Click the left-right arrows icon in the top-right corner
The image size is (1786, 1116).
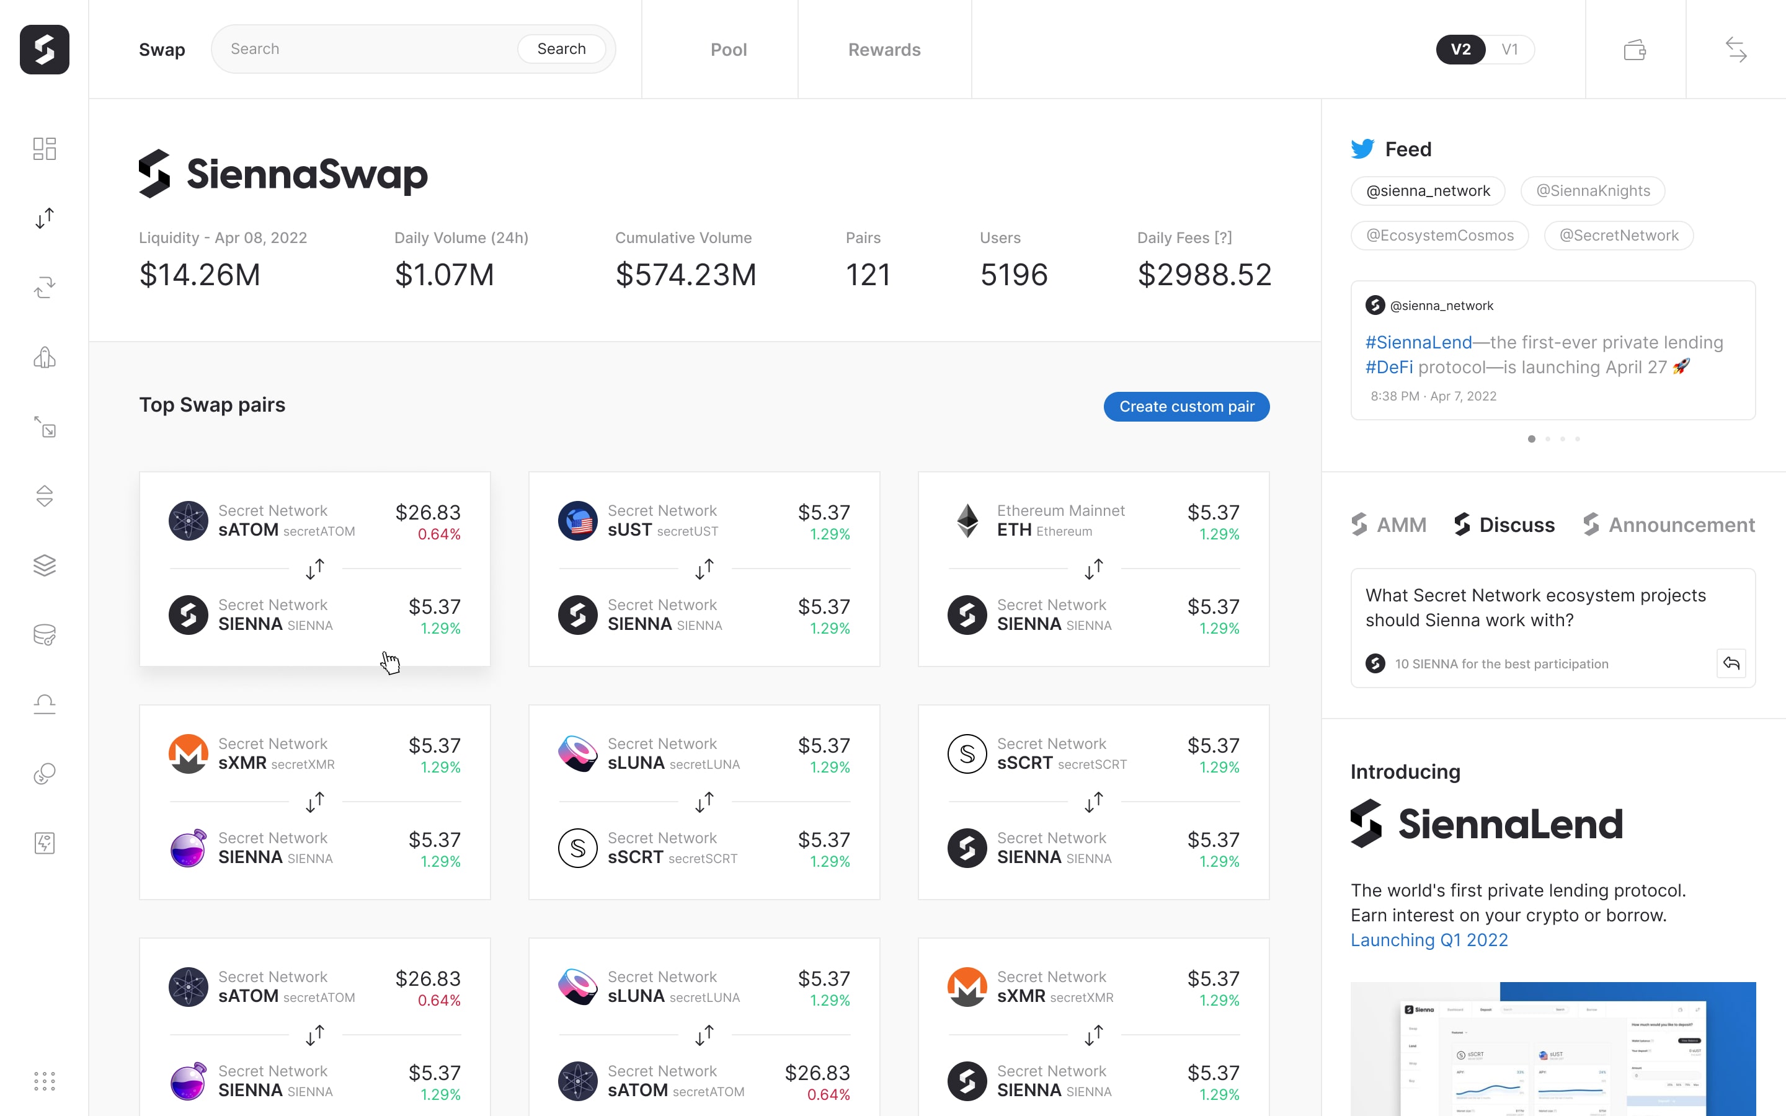1736,50
